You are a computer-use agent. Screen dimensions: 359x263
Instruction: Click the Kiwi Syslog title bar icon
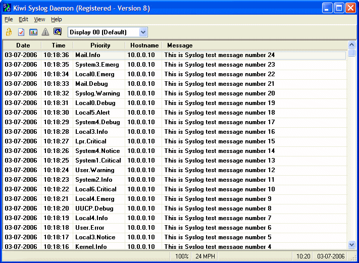[x=7, y=8]
